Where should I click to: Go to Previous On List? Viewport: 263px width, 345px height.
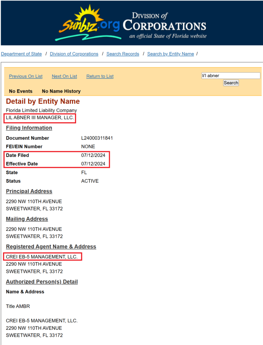point(26,76)
